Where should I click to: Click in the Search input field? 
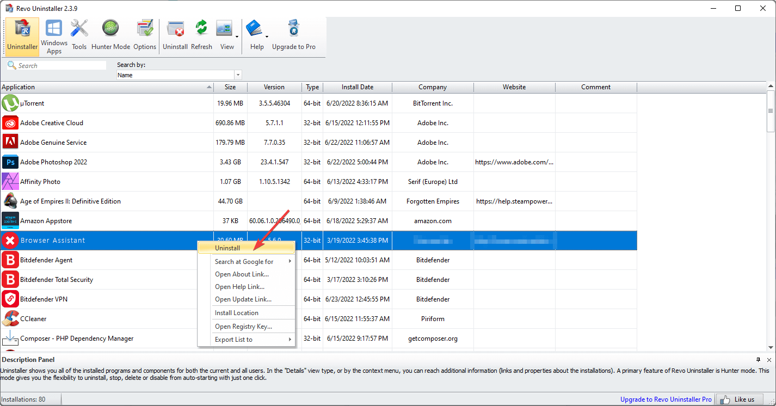(61, 65)
